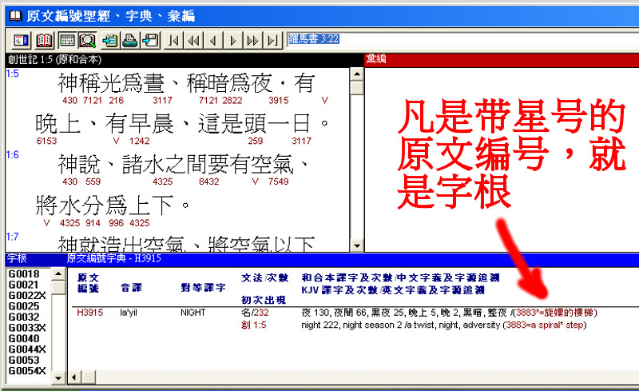Go to next verse single-arrow button
639x391 pixels.
233,40
